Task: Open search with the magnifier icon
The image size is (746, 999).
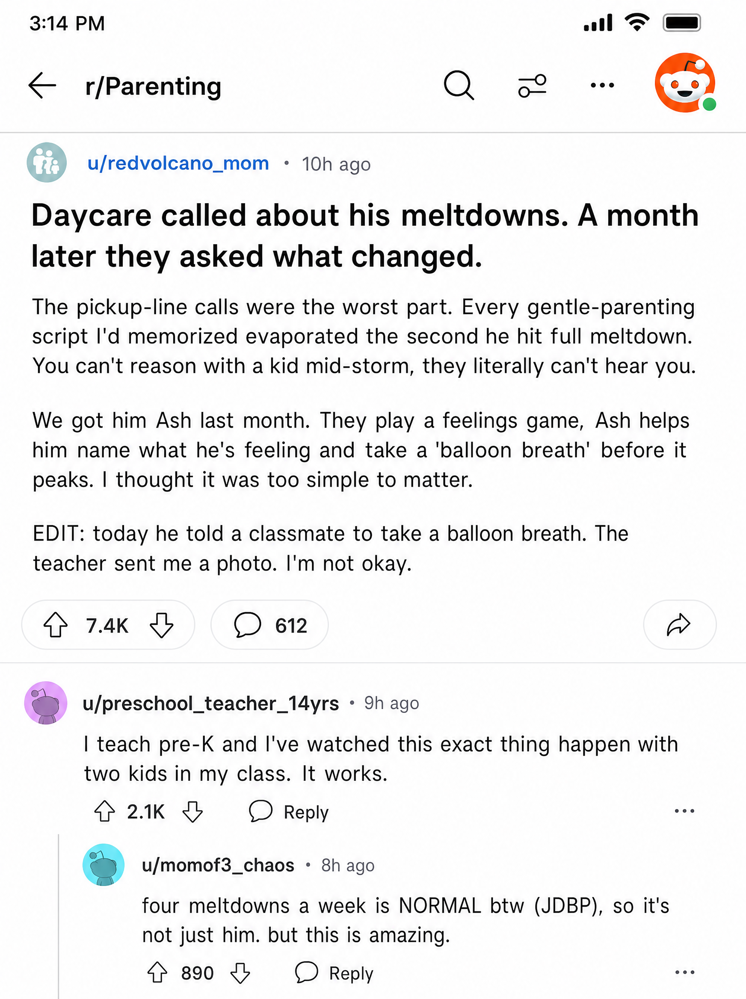Action: pyautogui.click(x=459, y=85)
